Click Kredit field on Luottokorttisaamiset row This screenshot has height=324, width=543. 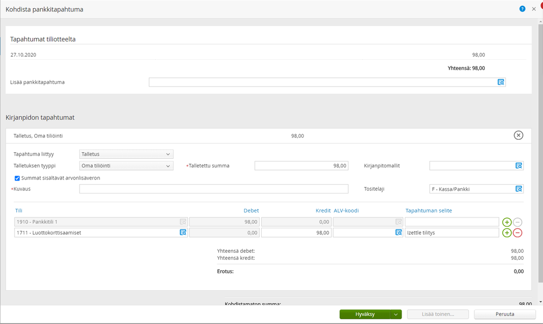pos(297,233)
